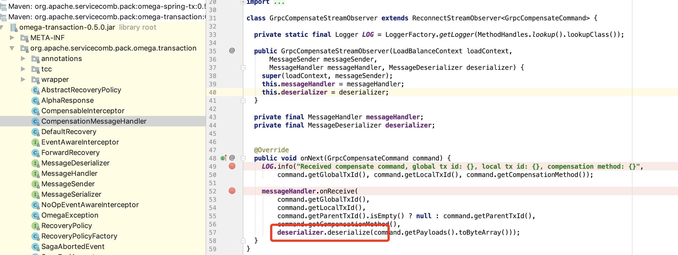678x255 pixels.
Task: Click line number 40 in the gutter
Action: pyautogui.click(x=212, y=92)
